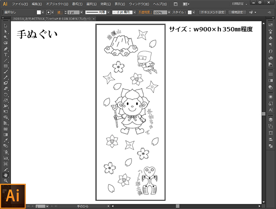Click the fill color swatch
The width and height of the screenshot is (276, 209).
(x=39, y=12)
